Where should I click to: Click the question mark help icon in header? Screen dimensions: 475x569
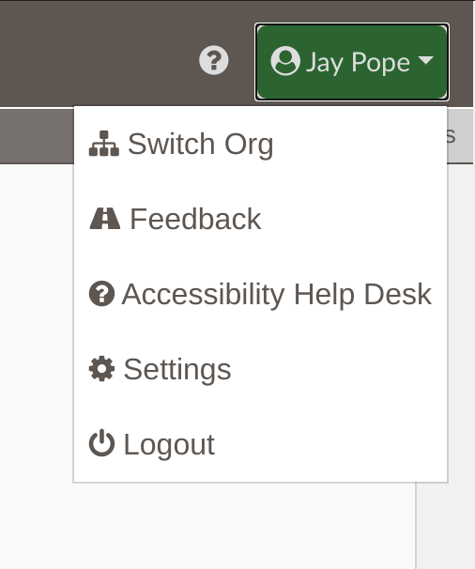(x=214, y=60)
